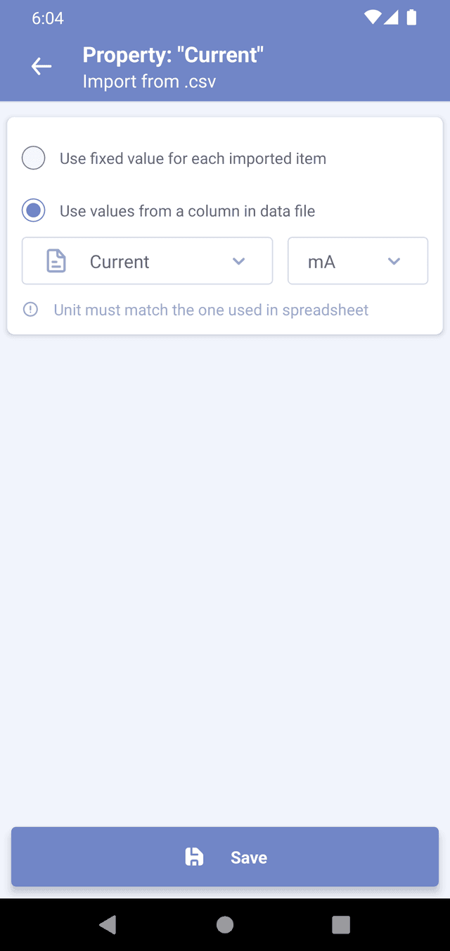Image resolution: width=450 pixels, height=951 pixels.
Task: Tap the Wi-Fi icon in the status bar
Action: pos(373,18)
